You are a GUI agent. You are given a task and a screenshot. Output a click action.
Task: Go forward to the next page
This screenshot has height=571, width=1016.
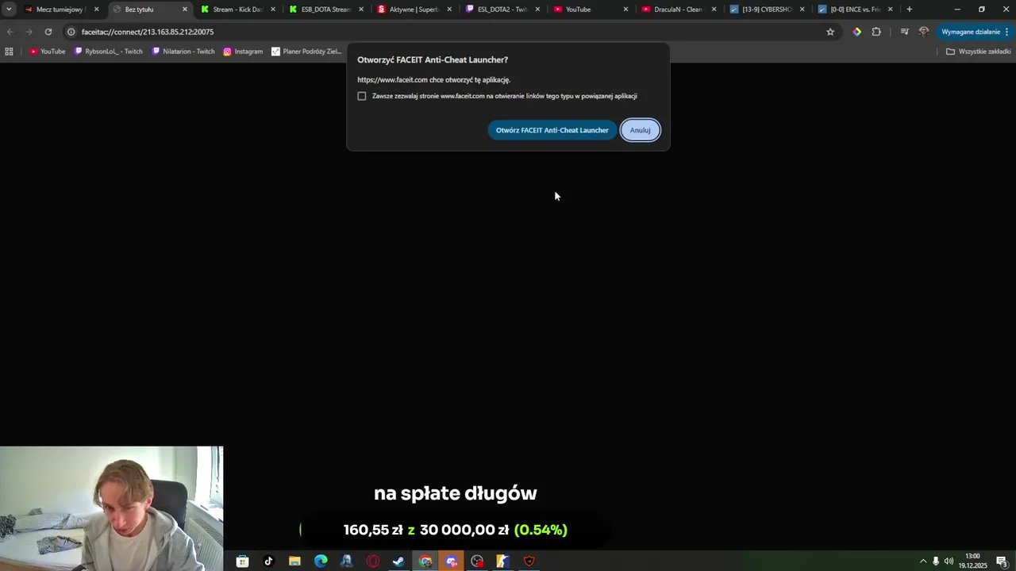(x=29, y=32)
